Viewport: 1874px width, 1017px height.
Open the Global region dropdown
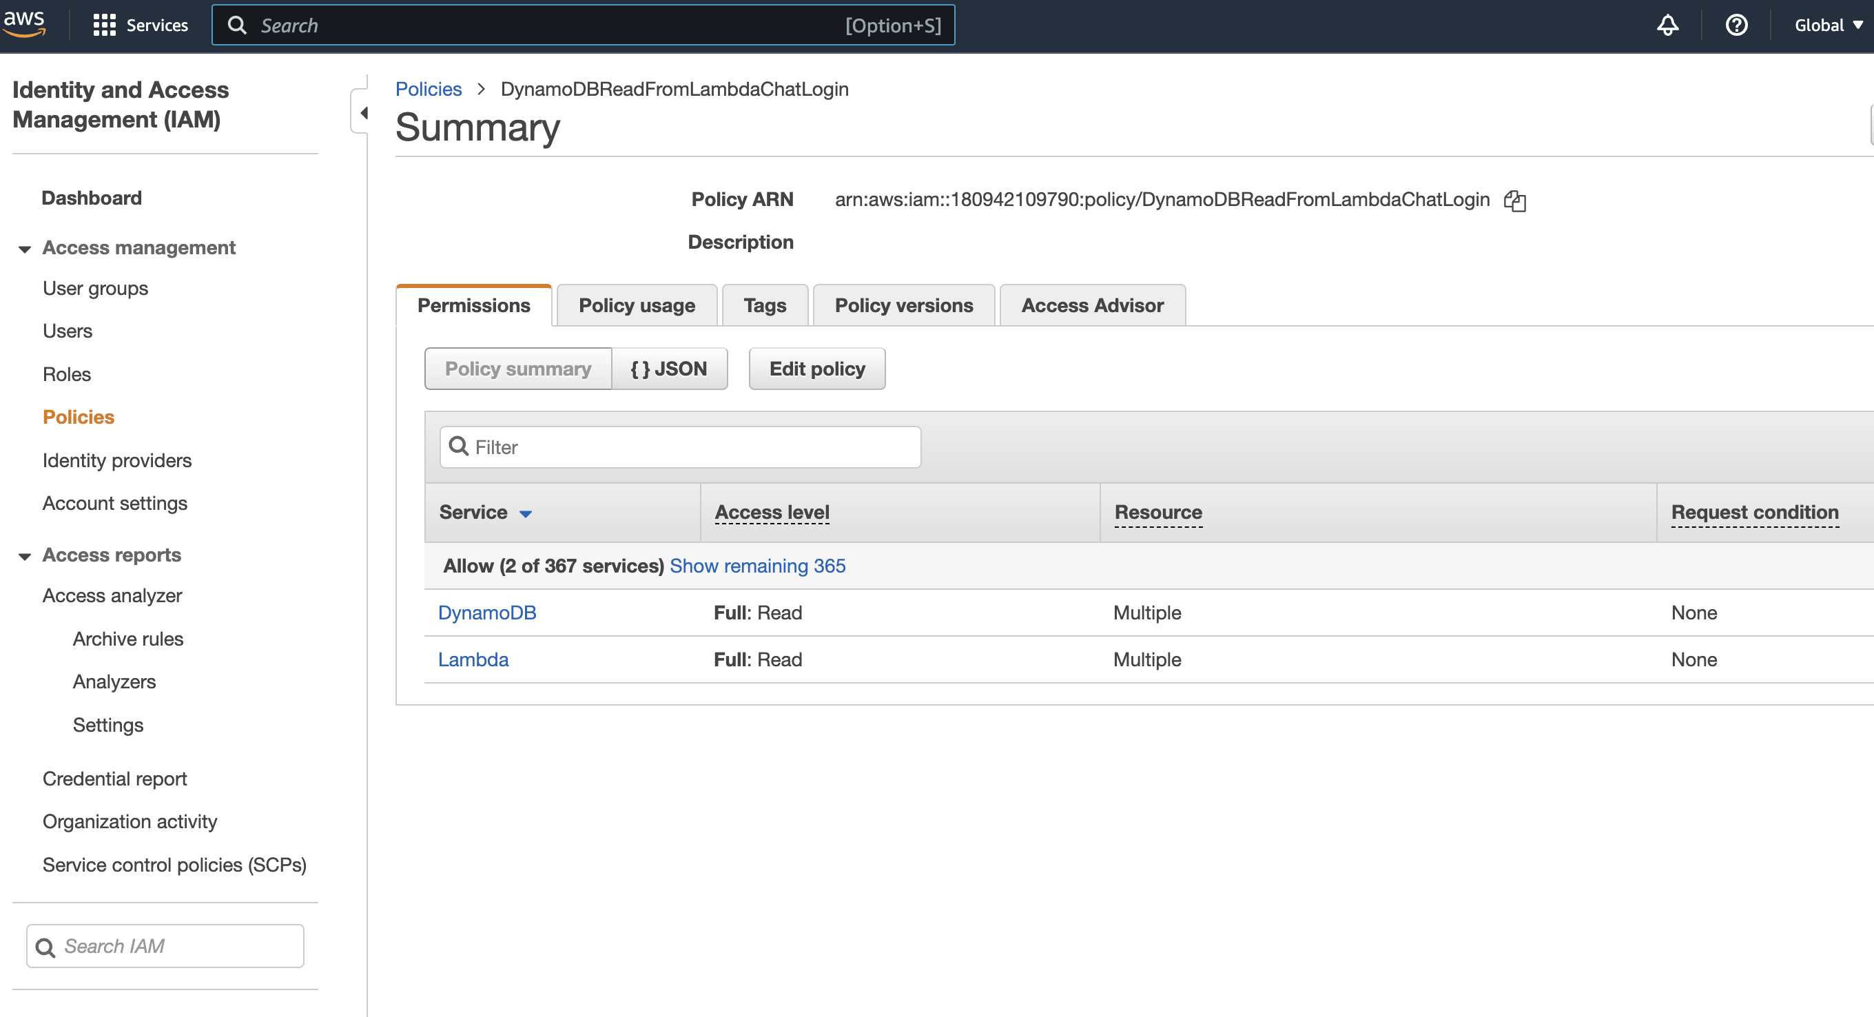tap(1828, 25)
